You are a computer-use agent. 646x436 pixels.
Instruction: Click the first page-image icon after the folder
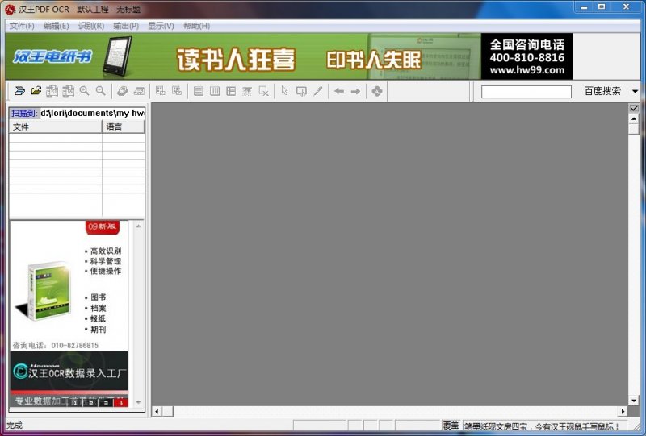click(x=52, y=91)
